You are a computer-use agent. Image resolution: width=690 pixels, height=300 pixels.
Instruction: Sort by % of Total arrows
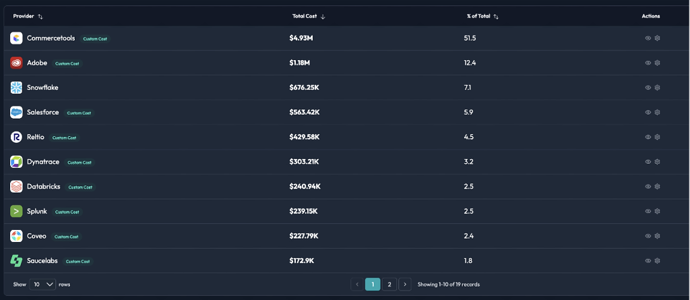tap(496, 16)
